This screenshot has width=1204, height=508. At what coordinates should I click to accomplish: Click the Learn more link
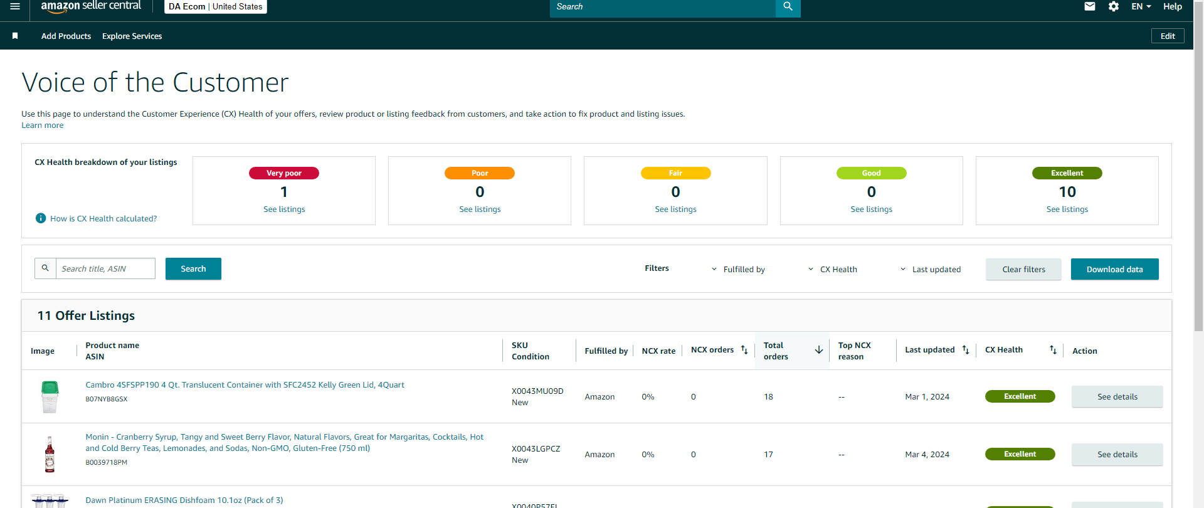43,125
